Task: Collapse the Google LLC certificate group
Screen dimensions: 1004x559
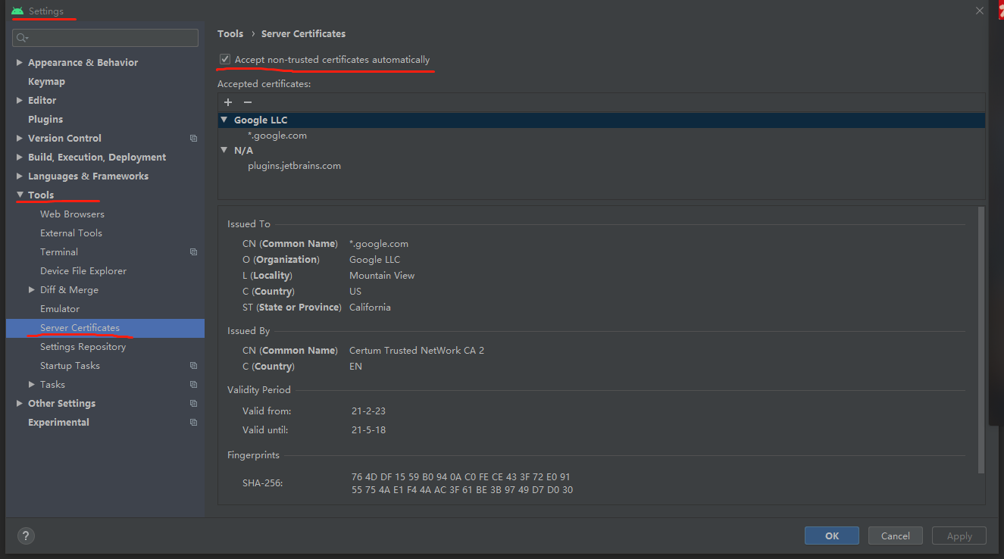Action: [224, 120]
